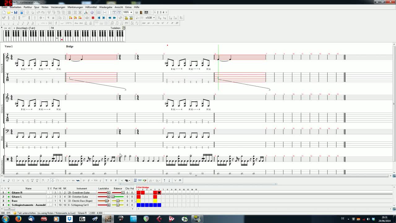Click the Tonleitern help question icon
The image size is (396, 223).
click(124, 28)
